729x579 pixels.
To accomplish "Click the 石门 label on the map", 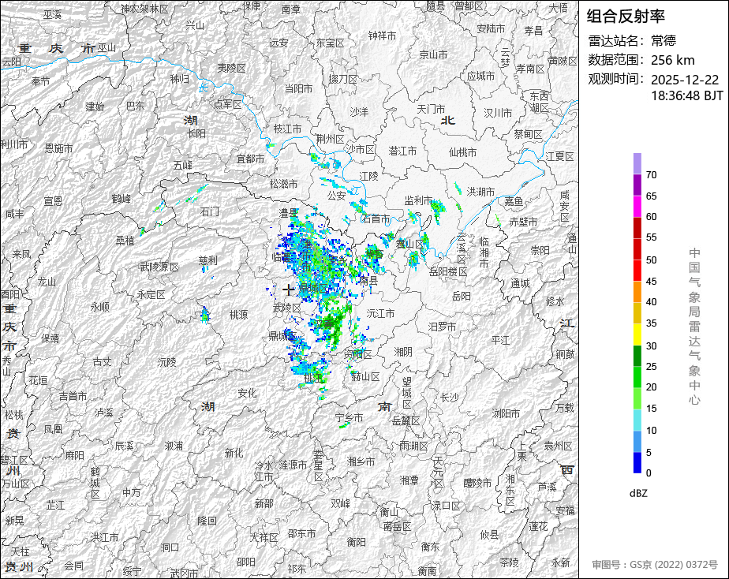I will click(x=210, y=212).
